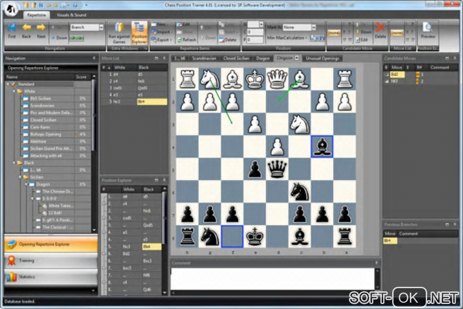
Task: Refresh the repertoire items
Action: [x=187, y=39]
